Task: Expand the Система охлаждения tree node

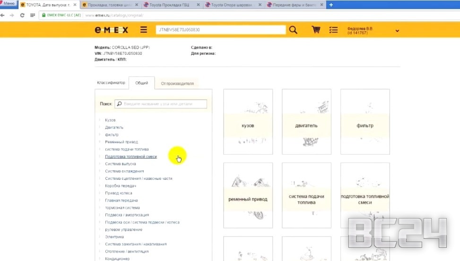Action: click(x=100, y=171)
